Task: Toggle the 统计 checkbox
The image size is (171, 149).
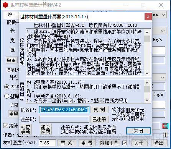Action: point(5,126)
